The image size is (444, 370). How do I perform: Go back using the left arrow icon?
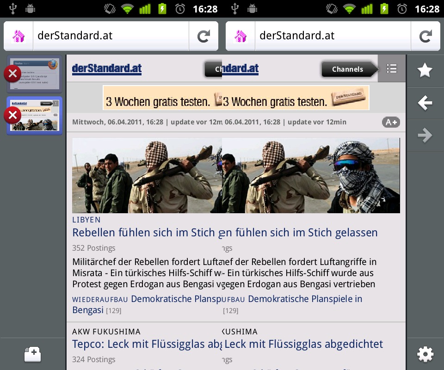coord(425,103)
